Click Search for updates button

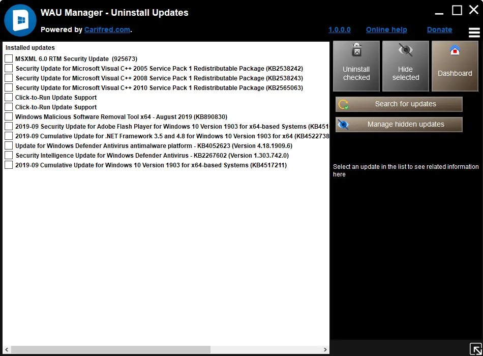pos(399,104)
